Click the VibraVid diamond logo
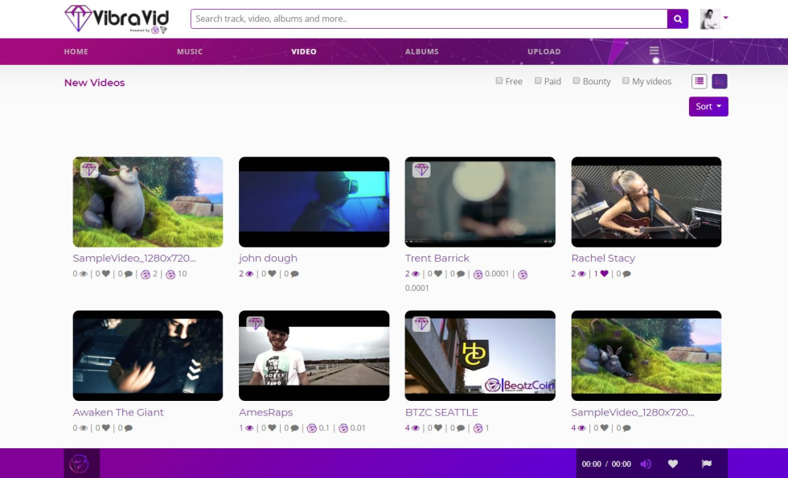 click(x=78, y=16)
